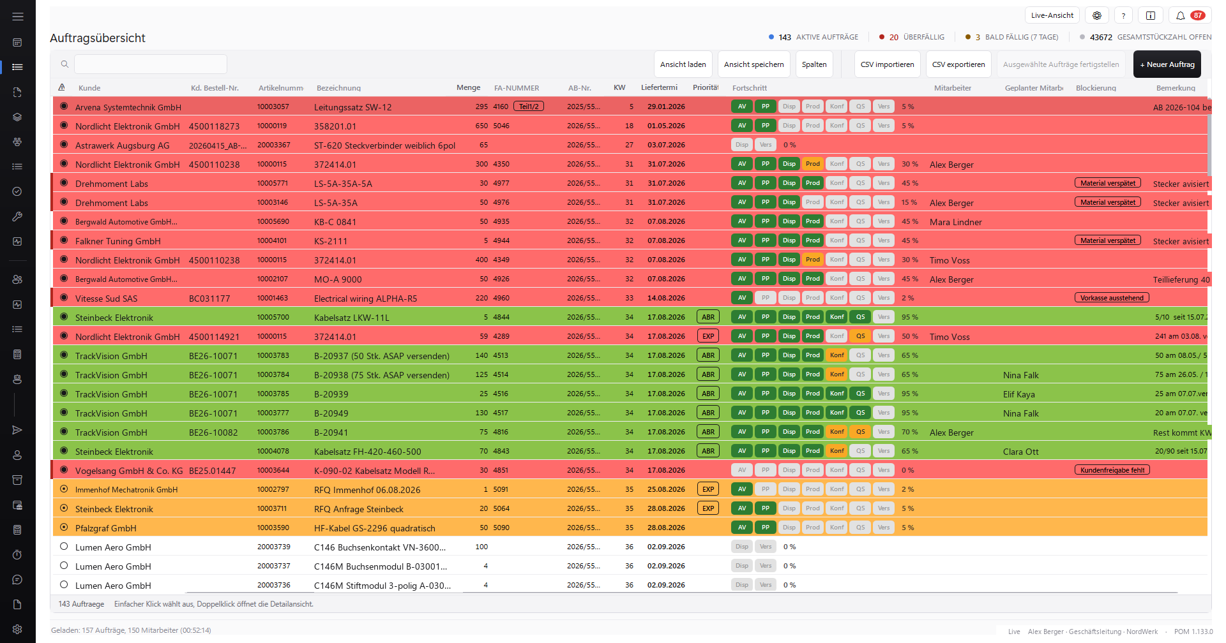Image resolution: width=1226 pixels, height=643 pixels.
Task: Click the highlighted active list icon in sidebar
Action: (17, 67)
